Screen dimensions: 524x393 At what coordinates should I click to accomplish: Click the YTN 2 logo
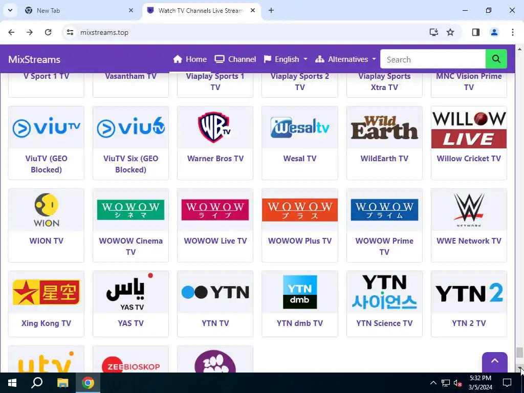[x=469, y=293]
